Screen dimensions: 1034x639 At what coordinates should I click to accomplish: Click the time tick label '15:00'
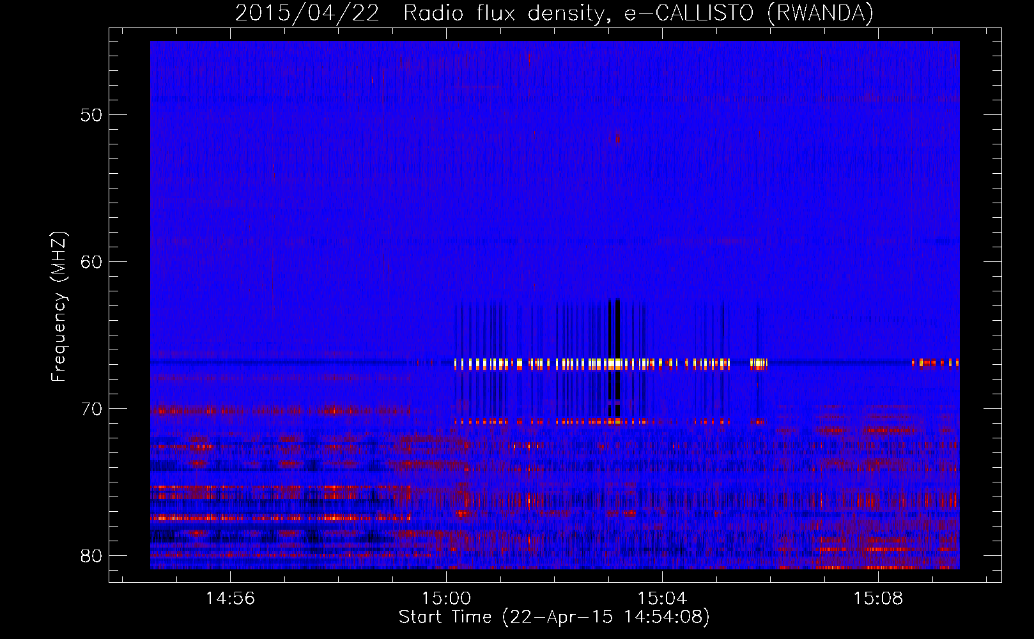pyautogui.click(x=446, y=598)
